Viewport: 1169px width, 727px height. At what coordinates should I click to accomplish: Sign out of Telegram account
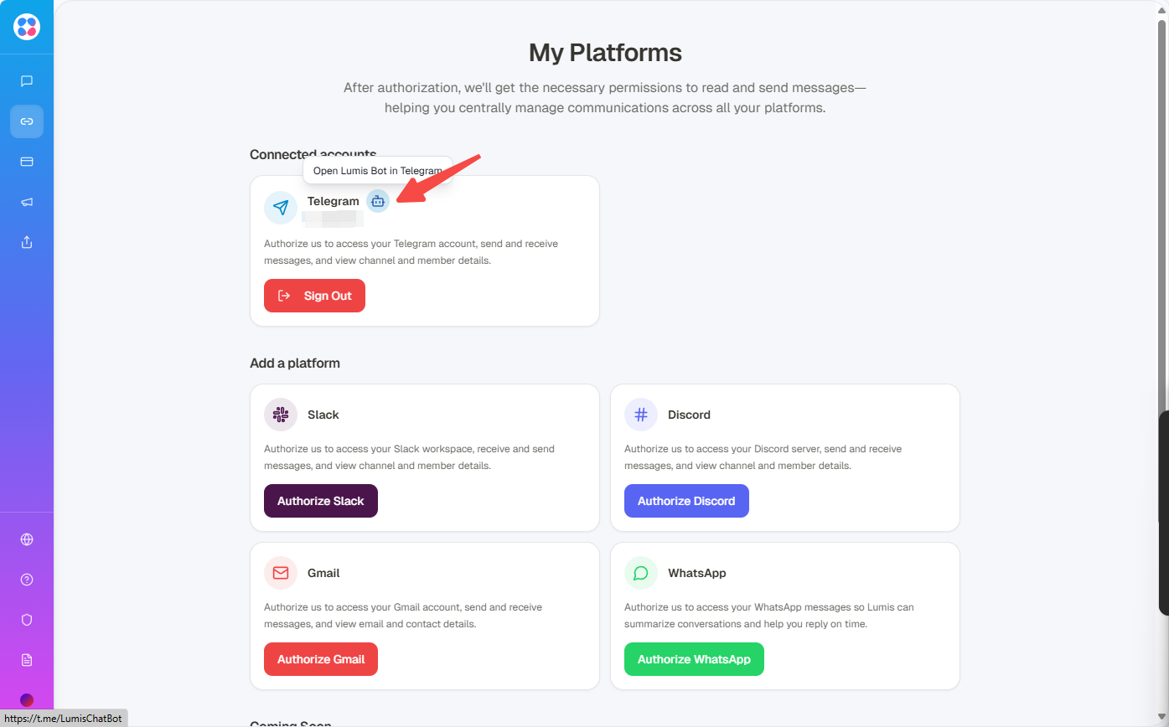[x=314, y=296]
